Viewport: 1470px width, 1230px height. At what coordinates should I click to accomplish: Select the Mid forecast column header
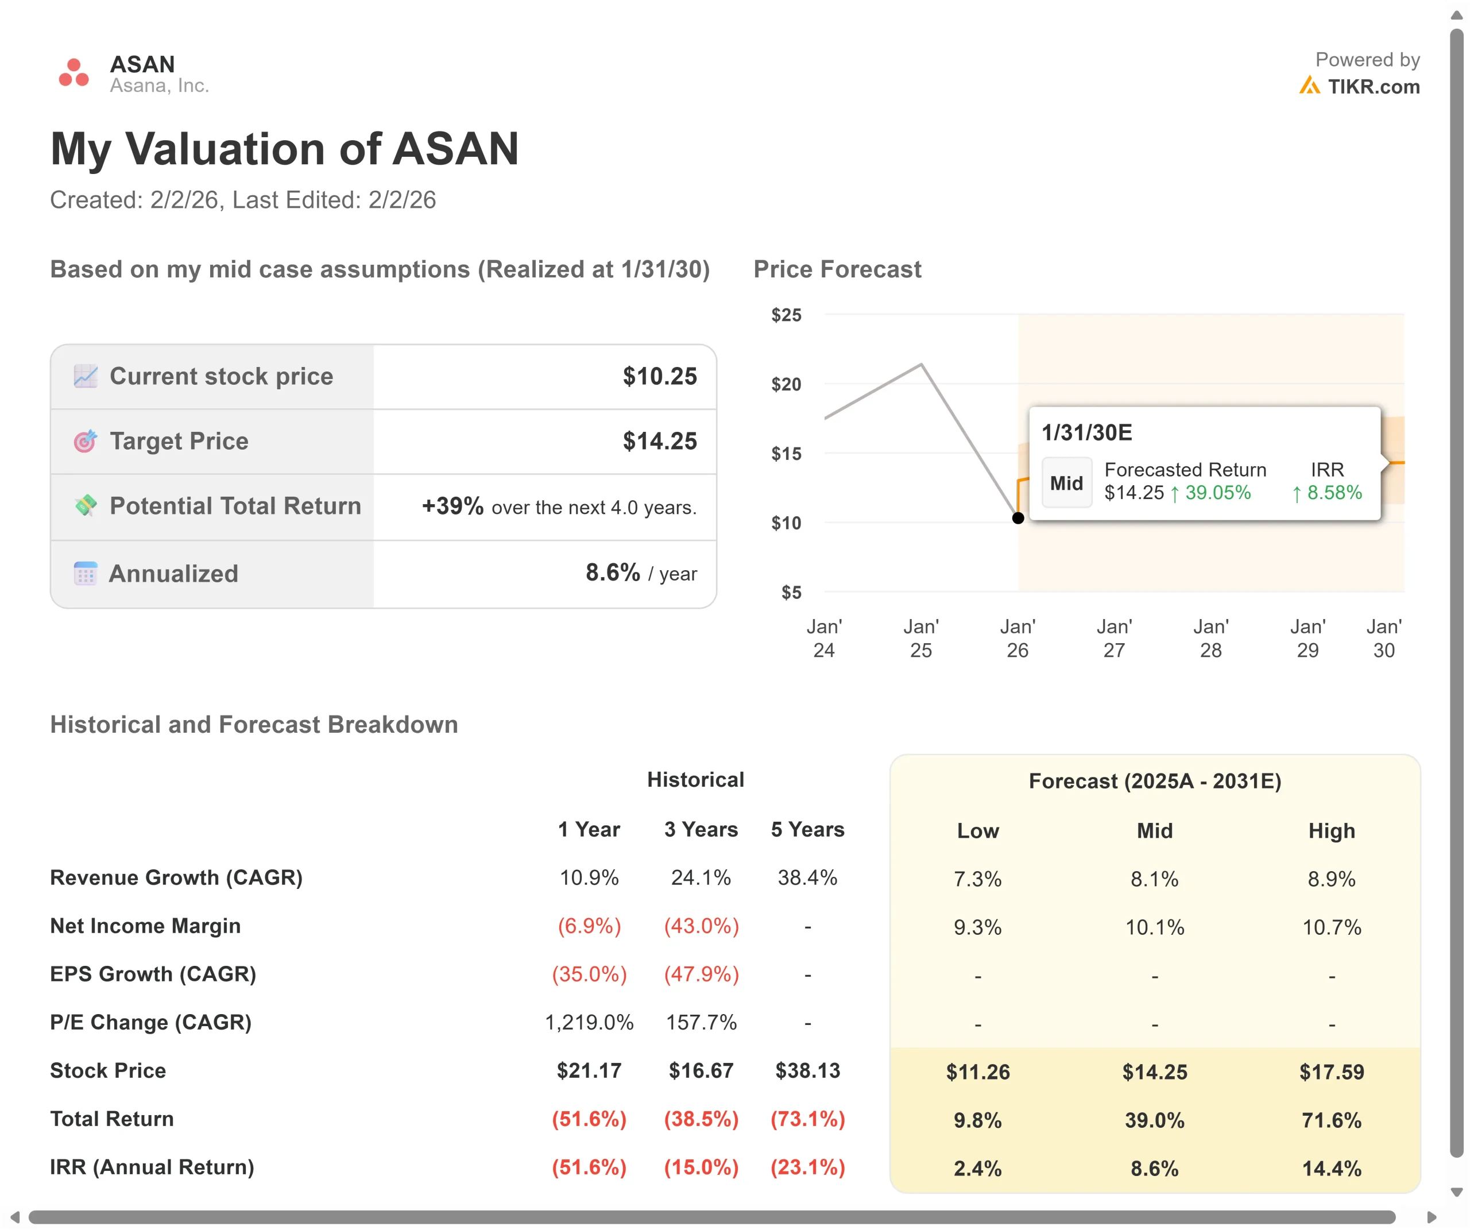click(x=1154, y=831)
